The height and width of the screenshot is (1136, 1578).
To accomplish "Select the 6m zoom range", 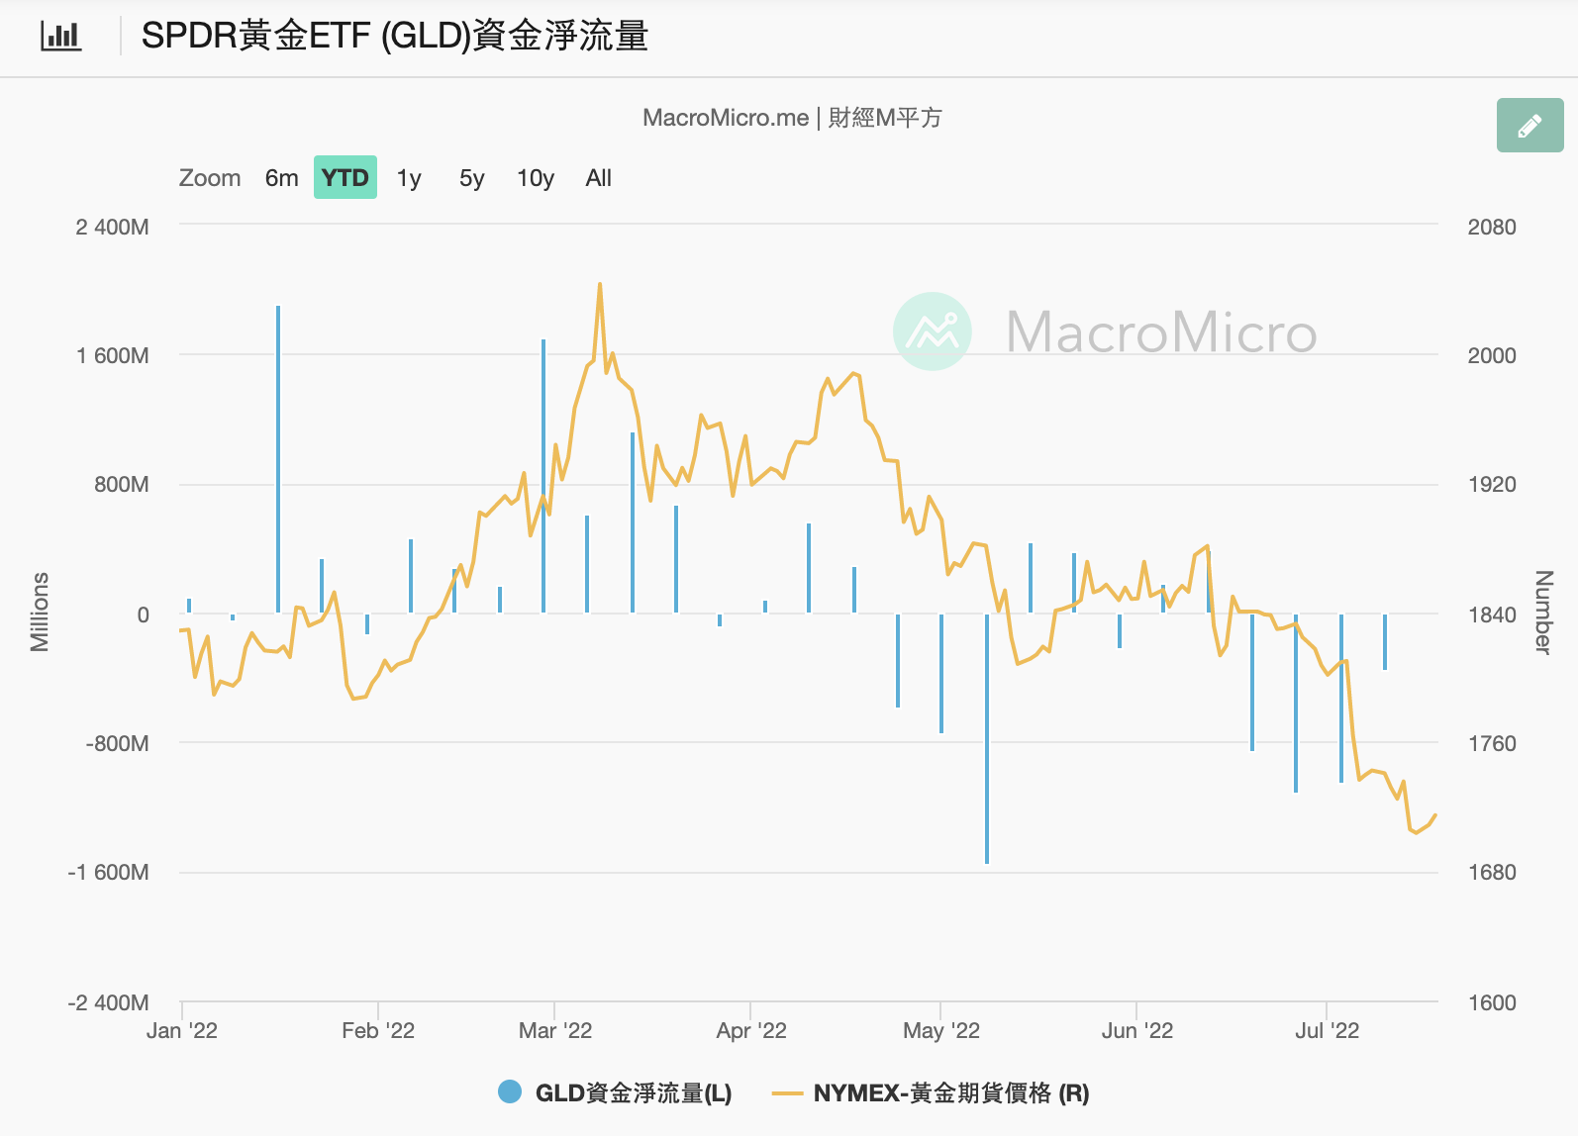I will [281, 178].
